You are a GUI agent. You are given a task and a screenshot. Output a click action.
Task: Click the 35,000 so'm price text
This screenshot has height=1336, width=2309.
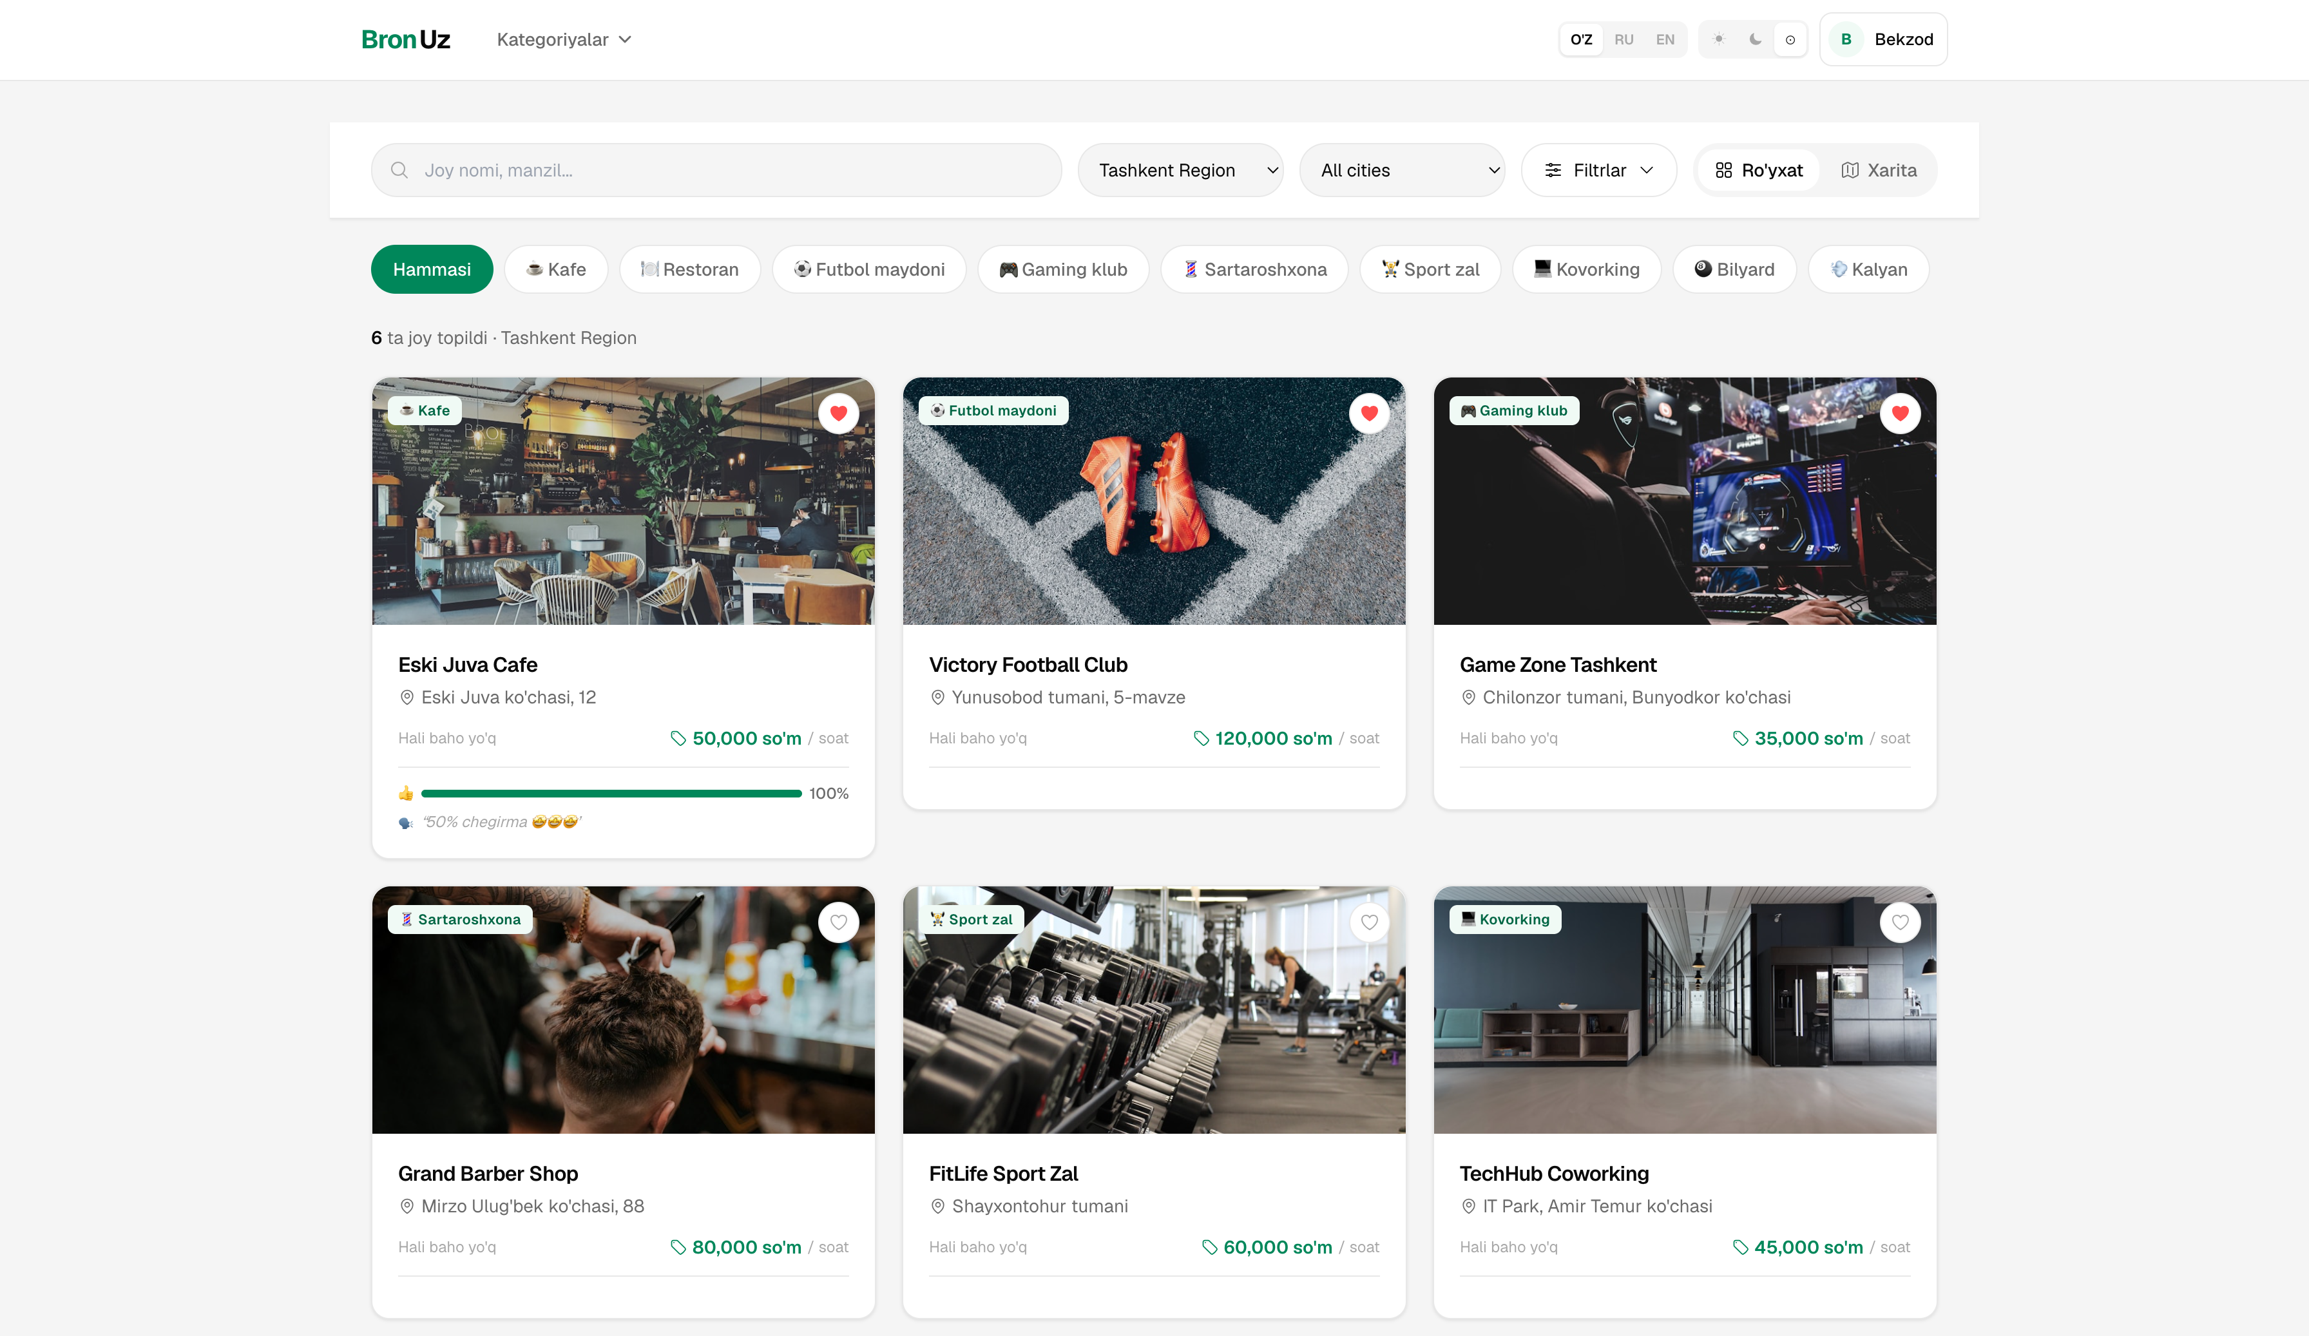click(x=1808, y=739)
